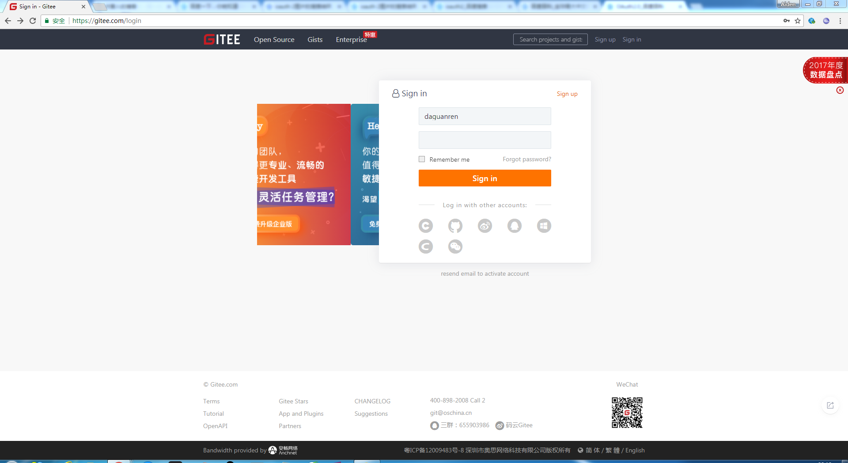The height and width of the screenshot is (463, 848).
Task: Click resend email to activate account
Action: tap(485, 273)
